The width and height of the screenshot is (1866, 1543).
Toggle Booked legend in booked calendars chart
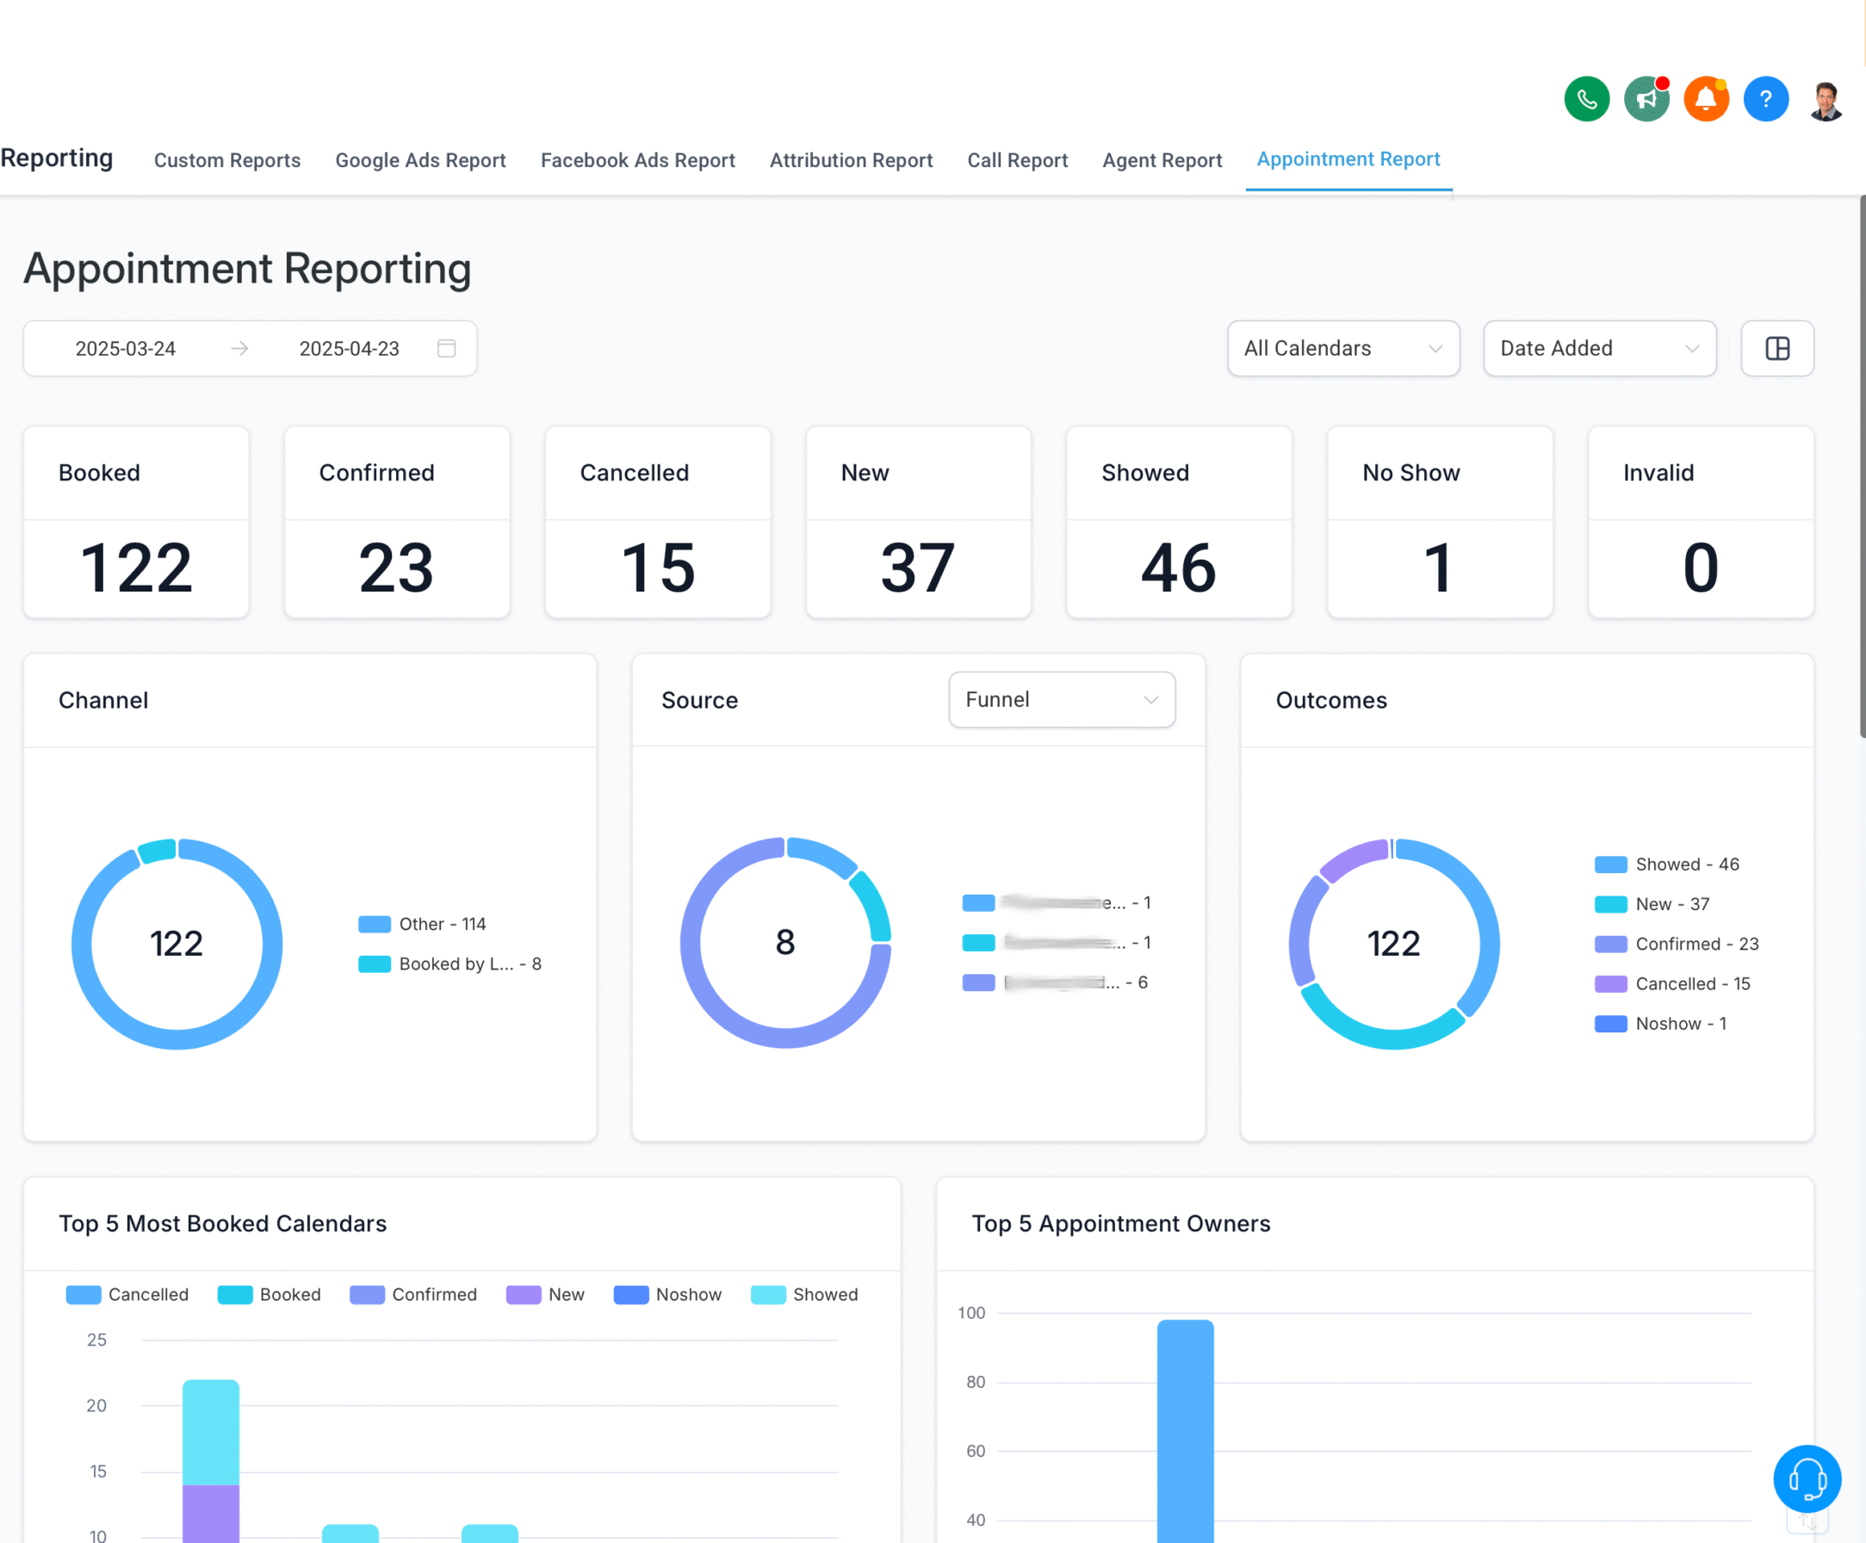(270, 1294)
